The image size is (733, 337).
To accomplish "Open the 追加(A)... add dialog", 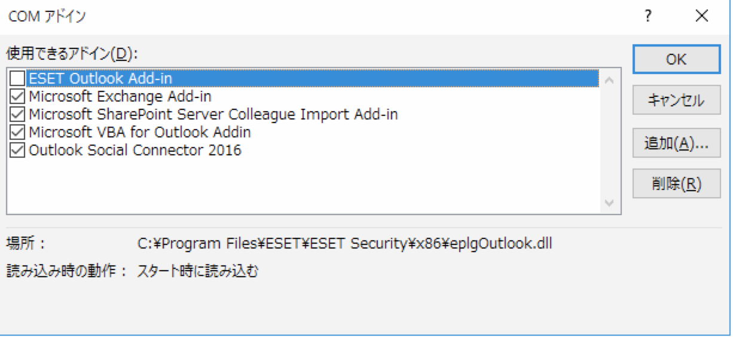I will 676,143.
